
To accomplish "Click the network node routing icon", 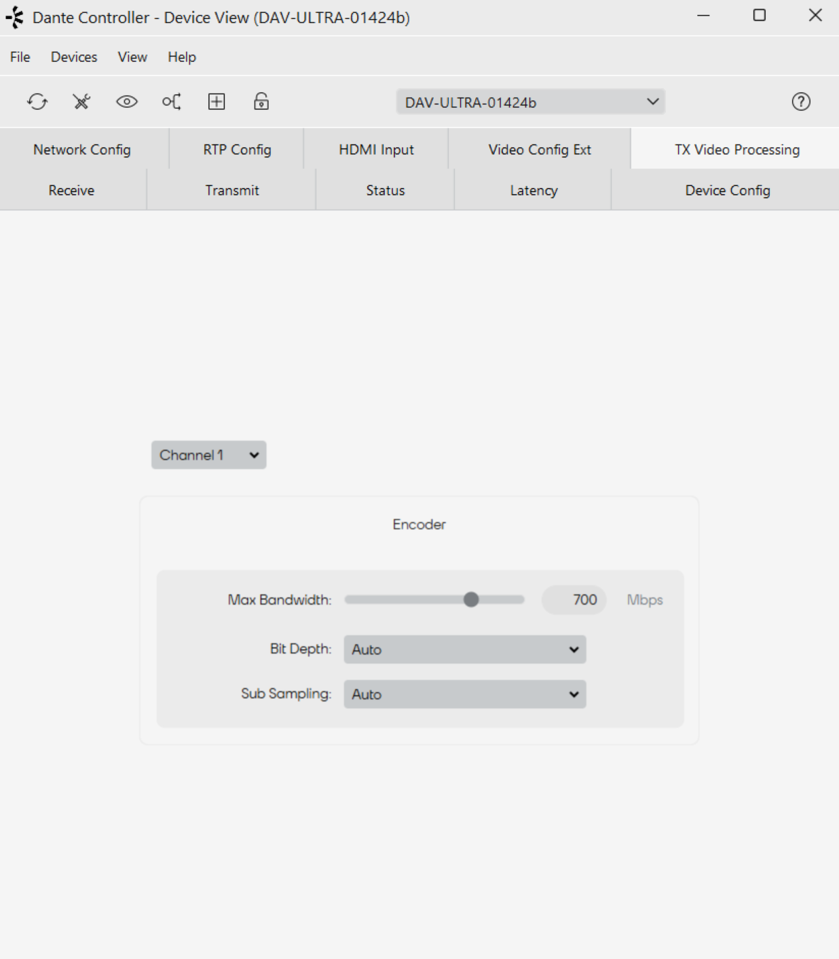I will coord(172,102).
